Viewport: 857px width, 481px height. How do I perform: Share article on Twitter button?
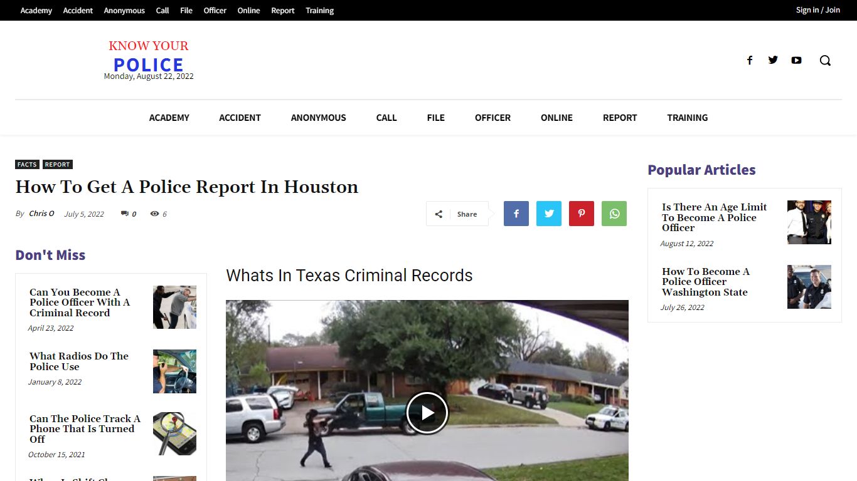coord(549,214)
